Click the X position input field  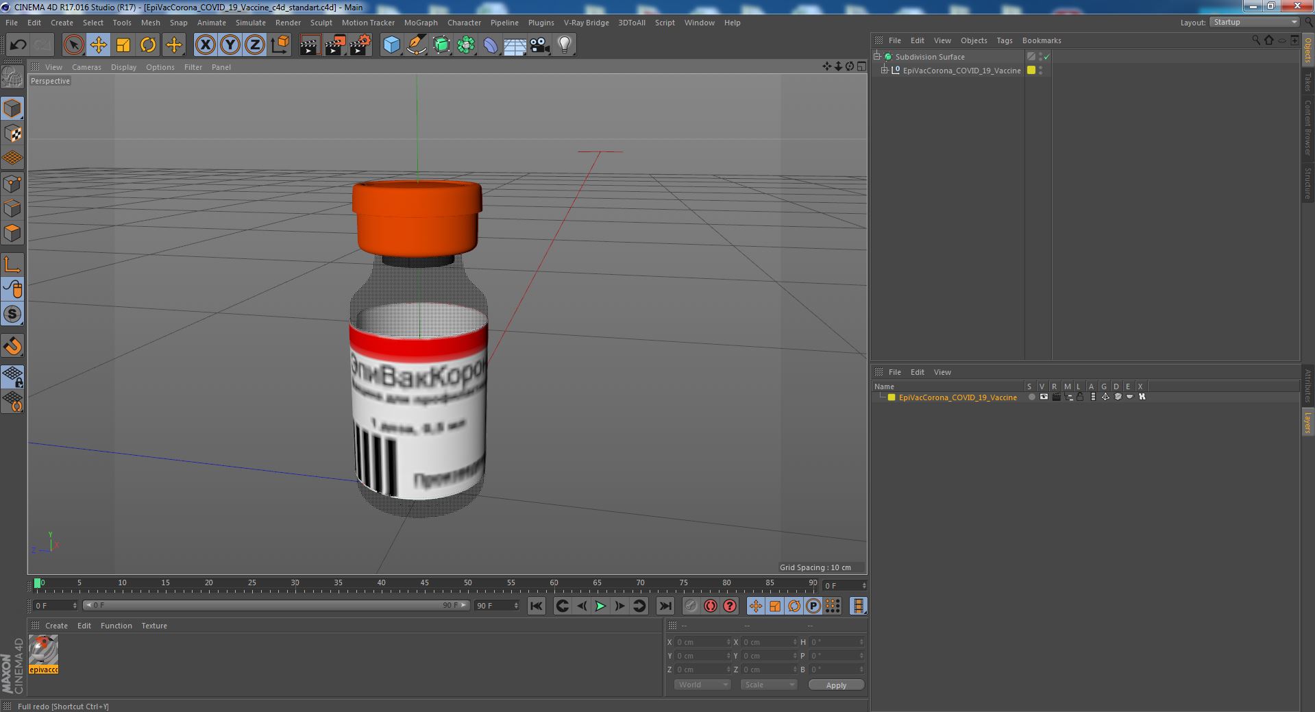pos(702,642)
